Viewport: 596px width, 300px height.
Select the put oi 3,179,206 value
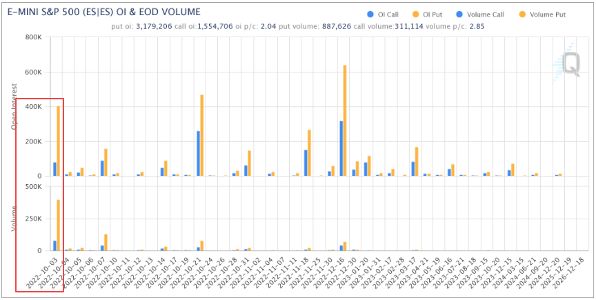pyautogui.click(x=153, y=27)
